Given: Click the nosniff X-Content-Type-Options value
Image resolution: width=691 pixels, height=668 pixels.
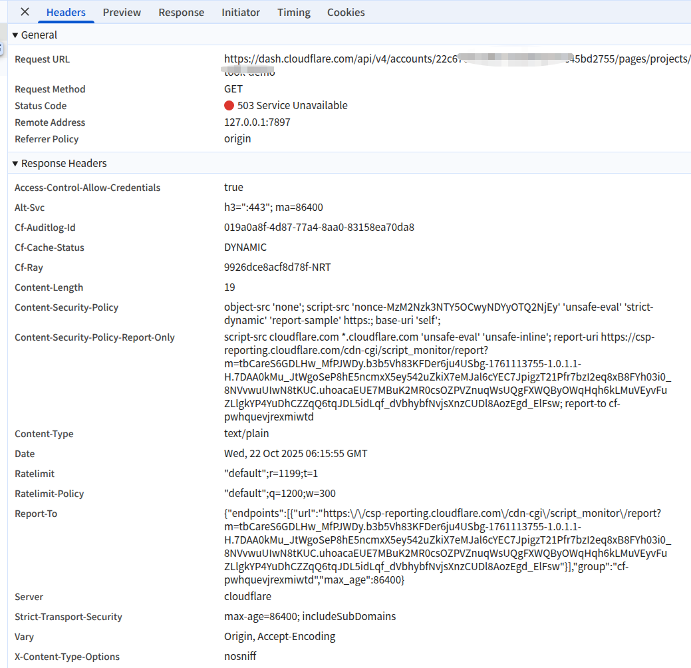Looking at the screenshot, I should click(x=240, y=657).
